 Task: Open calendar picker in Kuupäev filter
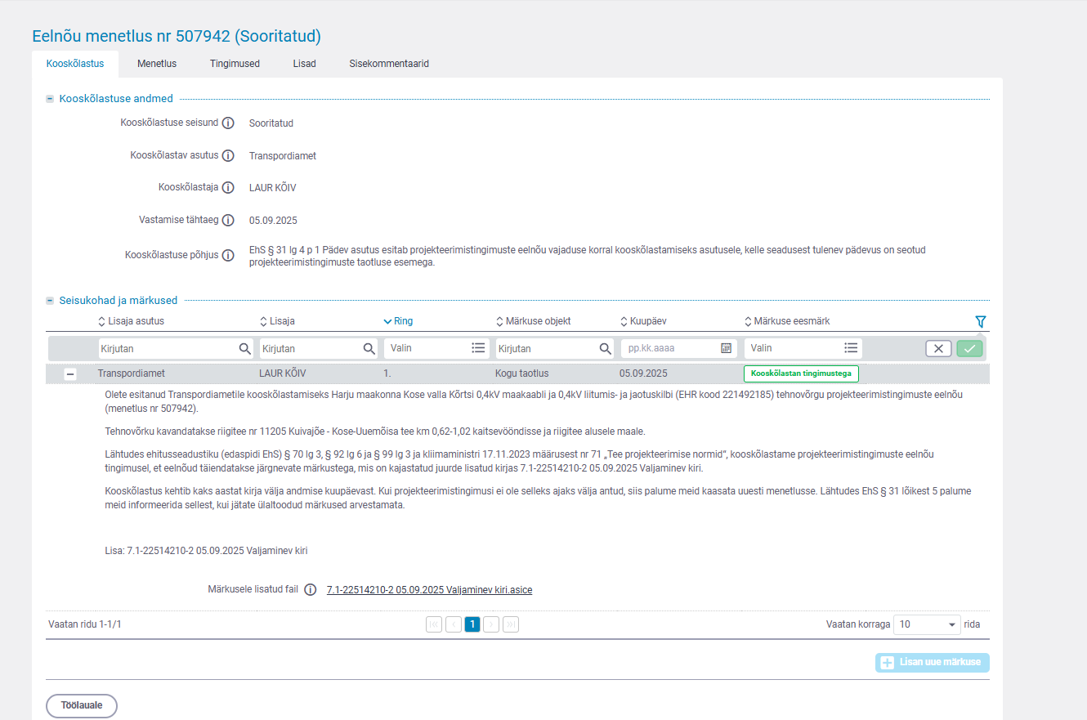[x=726, y=348]
